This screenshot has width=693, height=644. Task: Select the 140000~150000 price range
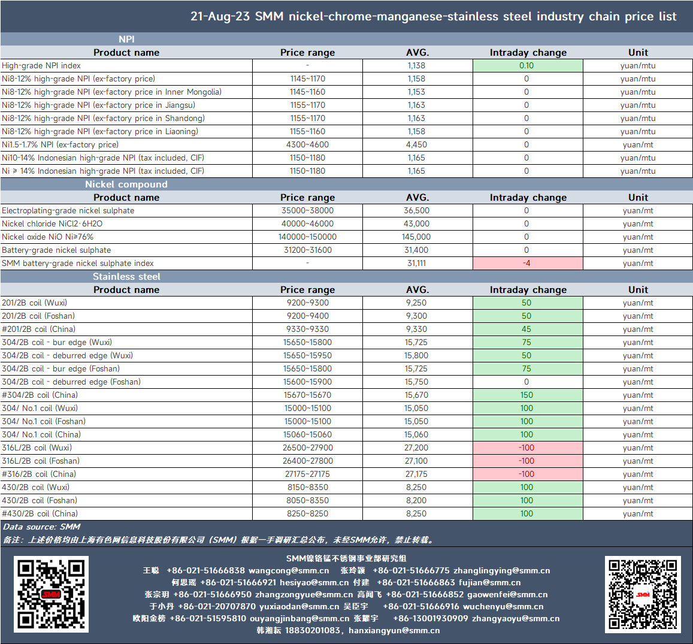click(308, 237)
